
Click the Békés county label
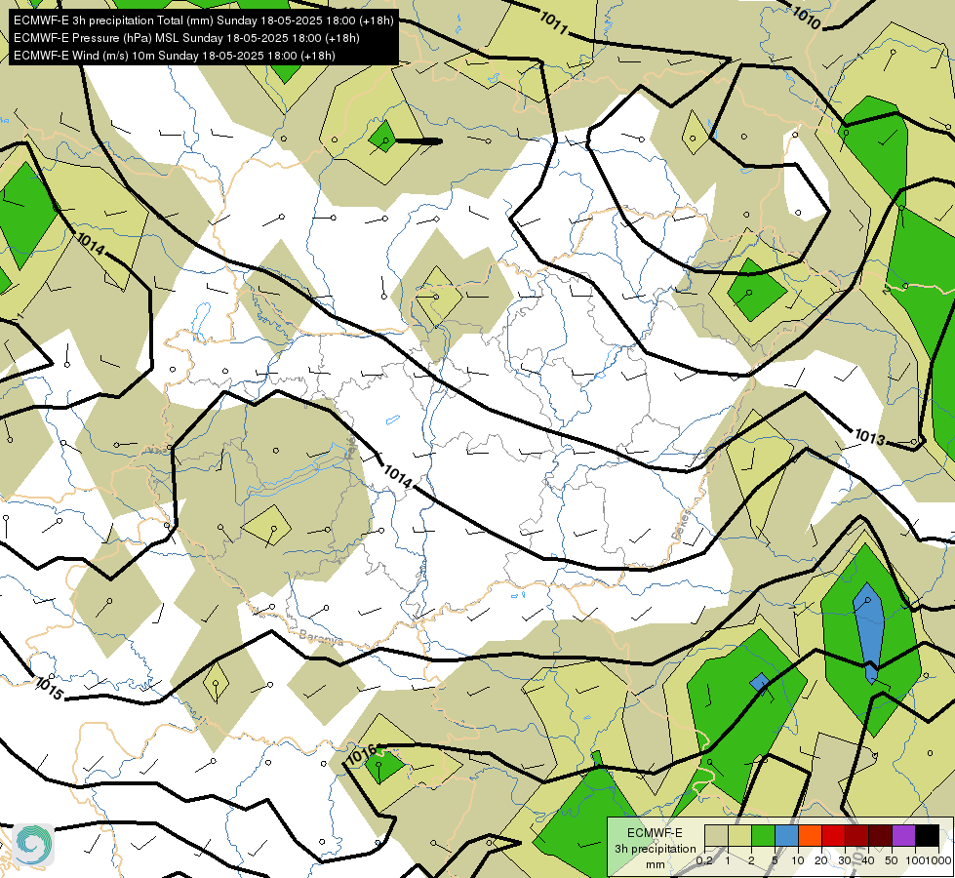[682, 525]
